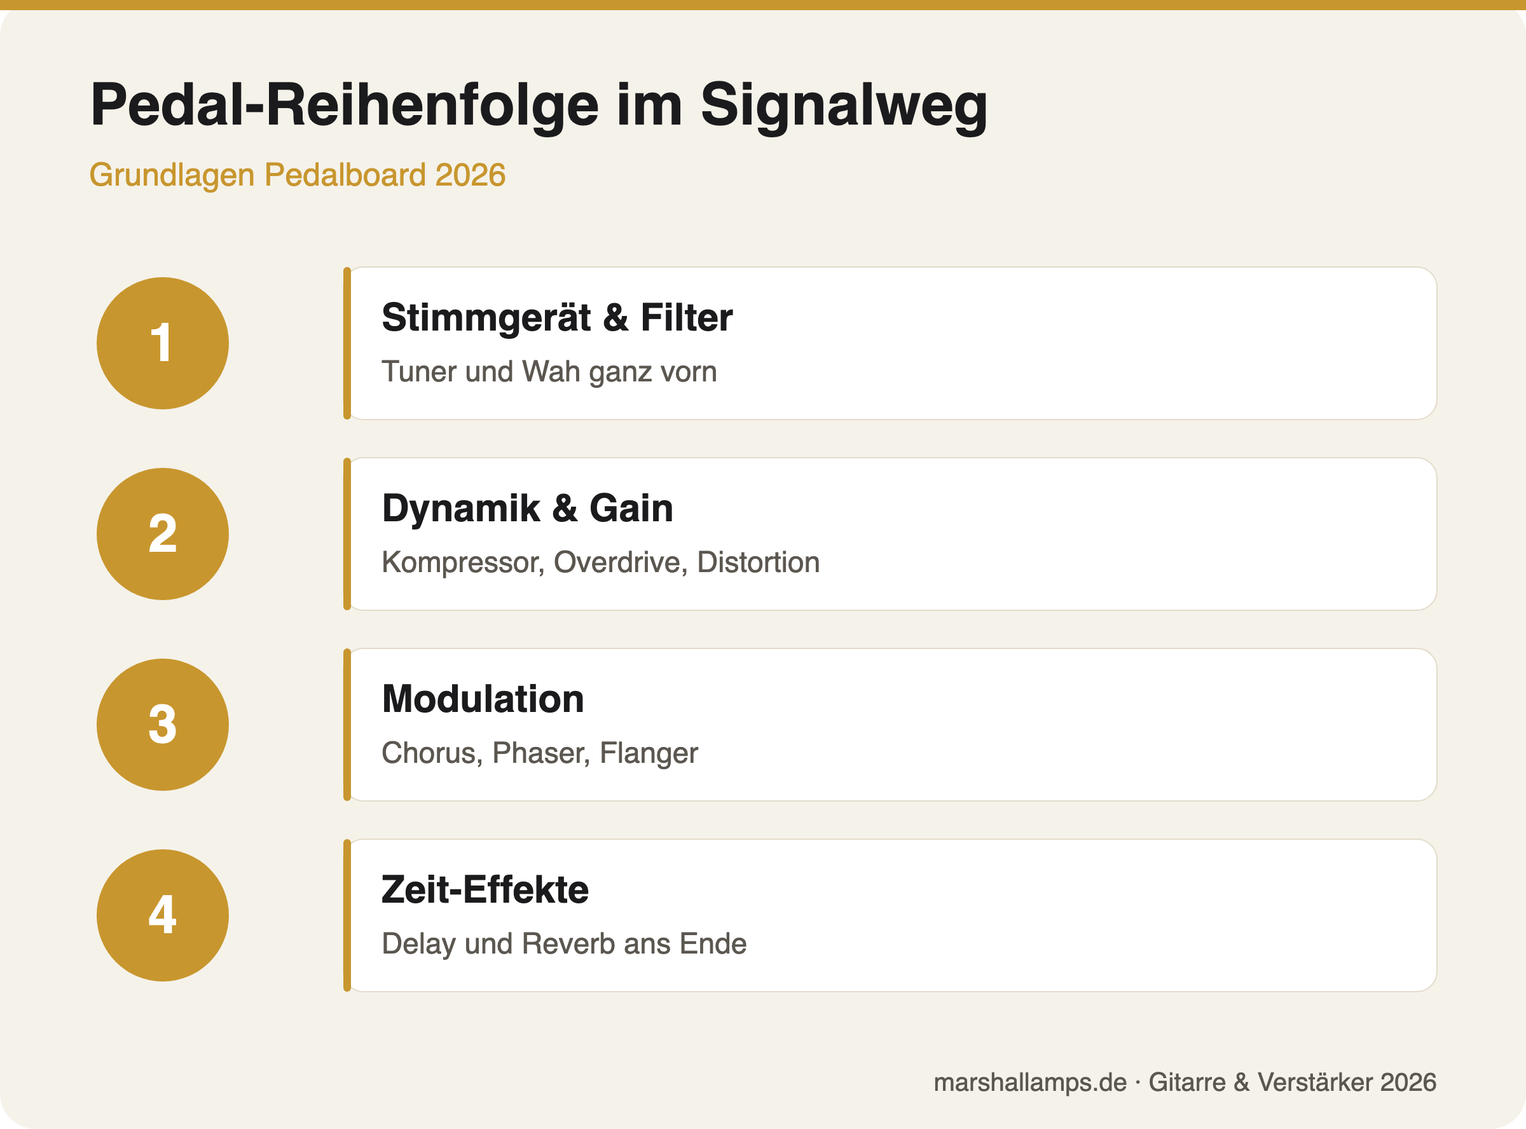Click 'Delay und Reverb ans Ende' text
The width and height of the screenshot is (1526, 1129).
(564, 944)
